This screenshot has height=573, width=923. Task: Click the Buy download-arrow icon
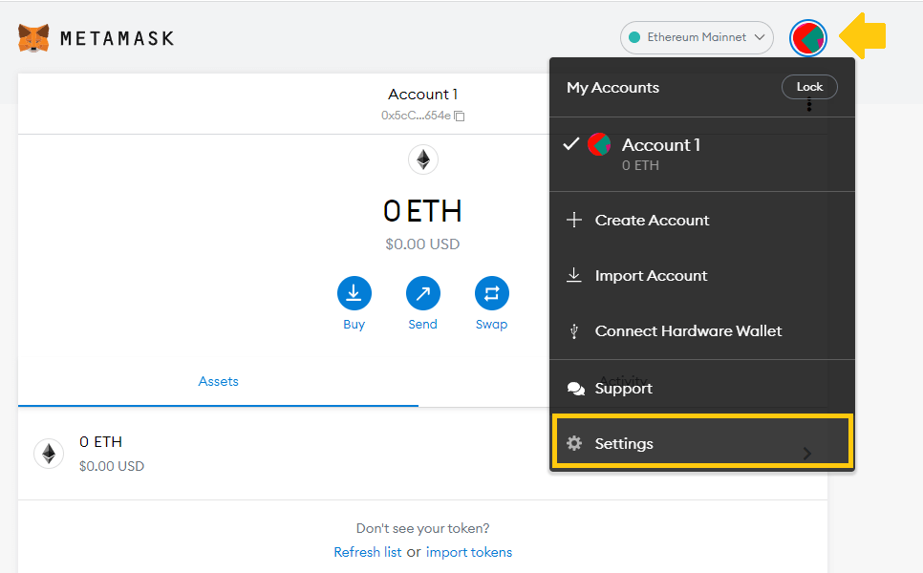pyautogui.click(x=354, y=293)
